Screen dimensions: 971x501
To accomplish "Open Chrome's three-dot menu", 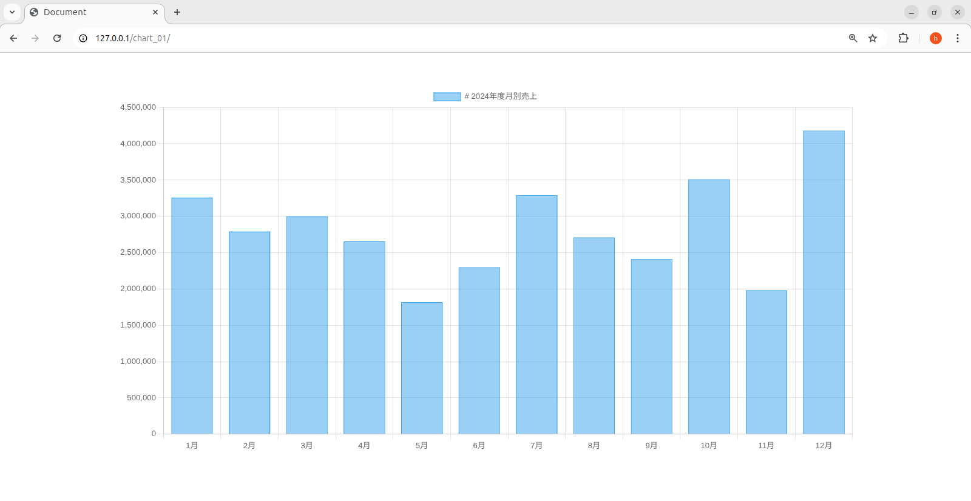I will 958,38.
